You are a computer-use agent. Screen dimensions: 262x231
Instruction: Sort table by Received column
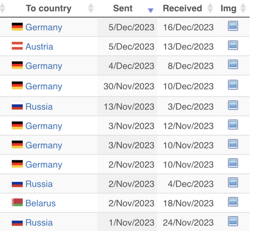(x=187, y=8)
